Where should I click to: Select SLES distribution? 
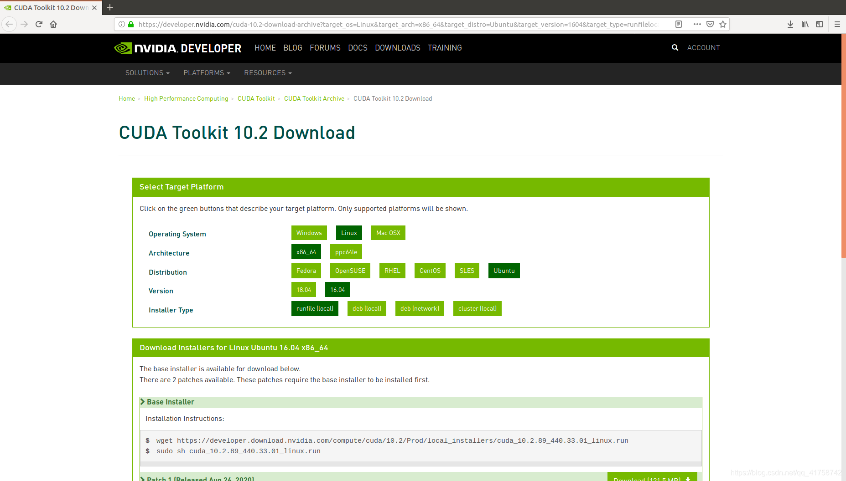tap(467, 271)
